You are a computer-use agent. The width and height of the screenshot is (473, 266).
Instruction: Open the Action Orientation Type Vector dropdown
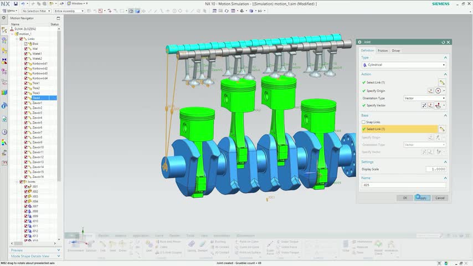coord(425,98)
